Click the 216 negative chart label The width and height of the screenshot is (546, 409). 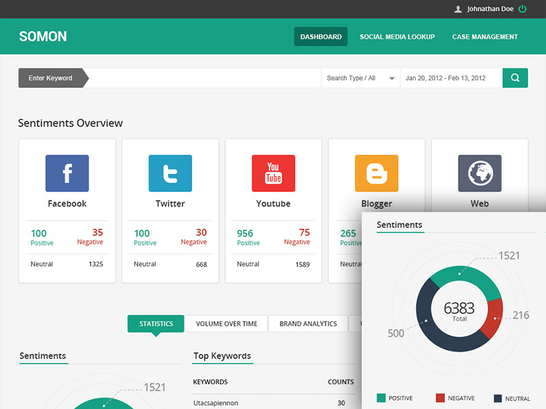(521, 315)
